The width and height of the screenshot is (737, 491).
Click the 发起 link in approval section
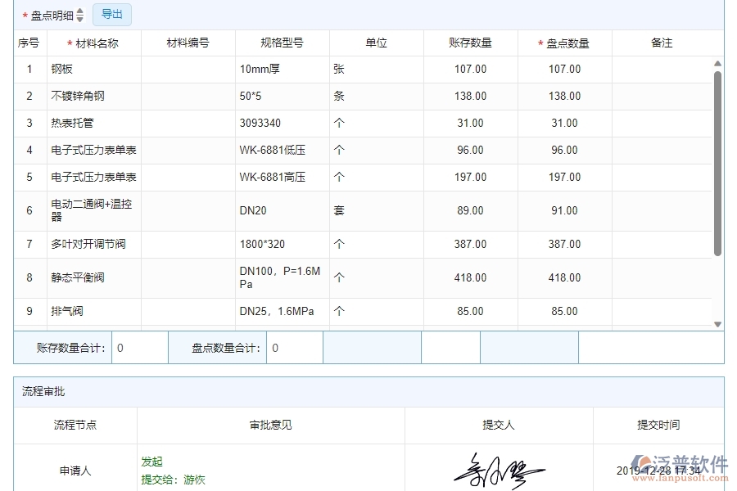click(151, 461)
